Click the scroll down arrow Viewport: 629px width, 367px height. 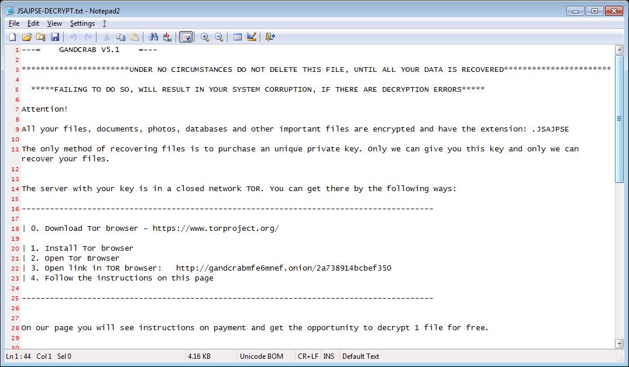click(x=620, y=344)
